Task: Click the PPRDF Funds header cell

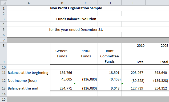Action: (86, 56)
